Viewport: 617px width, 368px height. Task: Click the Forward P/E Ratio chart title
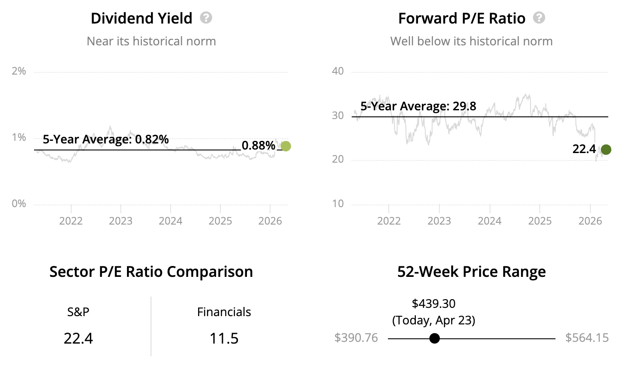coord(462,18)
